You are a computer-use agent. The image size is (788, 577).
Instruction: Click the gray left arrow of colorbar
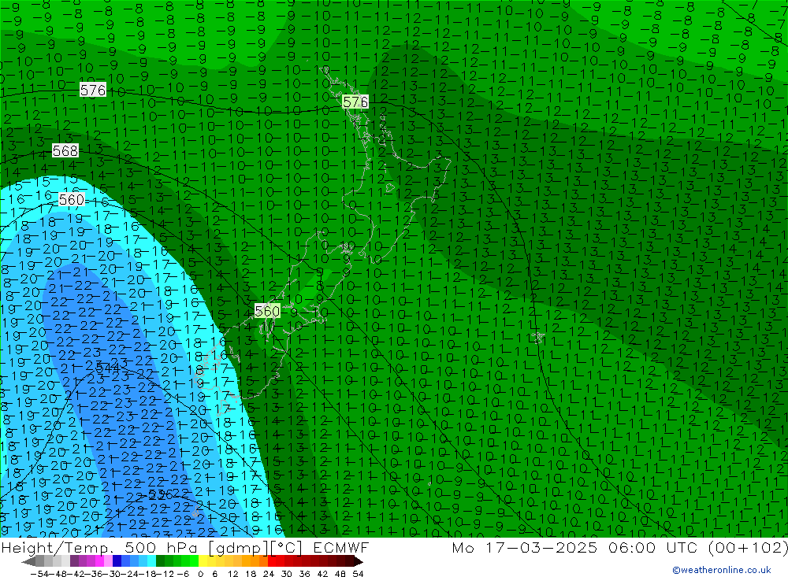click(x=28, y=561)
